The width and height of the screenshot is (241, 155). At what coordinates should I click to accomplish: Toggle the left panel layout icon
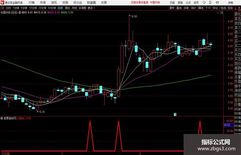click(x=2, y=8)
